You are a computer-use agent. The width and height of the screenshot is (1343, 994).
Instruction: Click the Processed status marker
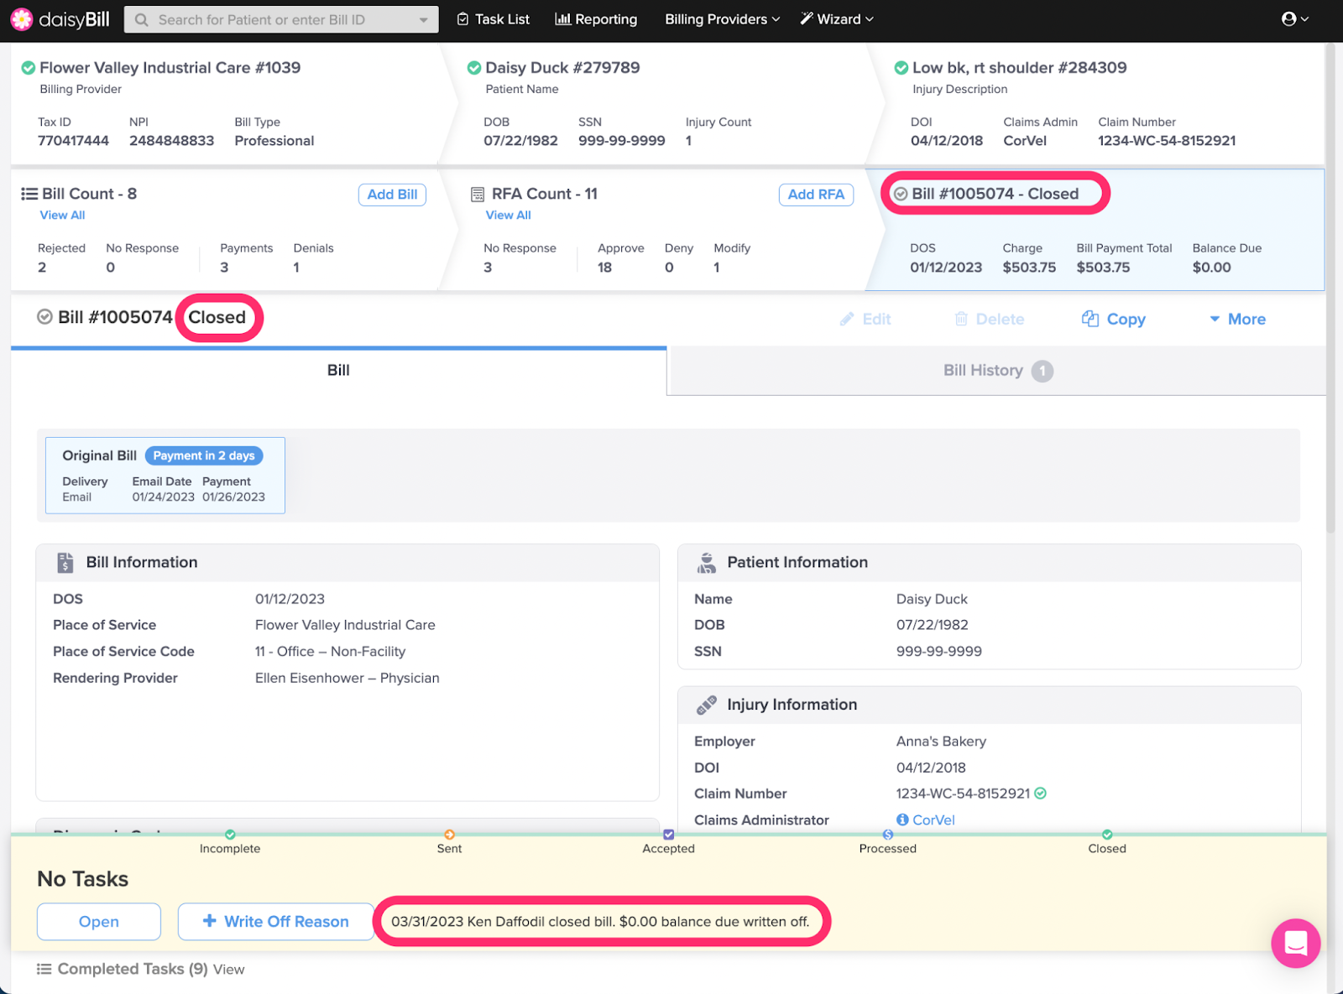[888, 835]
